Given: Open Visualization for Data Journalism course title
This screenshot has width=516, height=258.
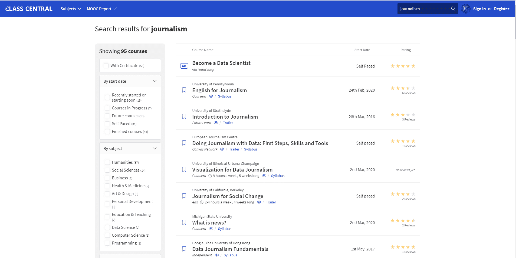Looking at the screenshot, I should pyautogui.click(x=232, y=170).
